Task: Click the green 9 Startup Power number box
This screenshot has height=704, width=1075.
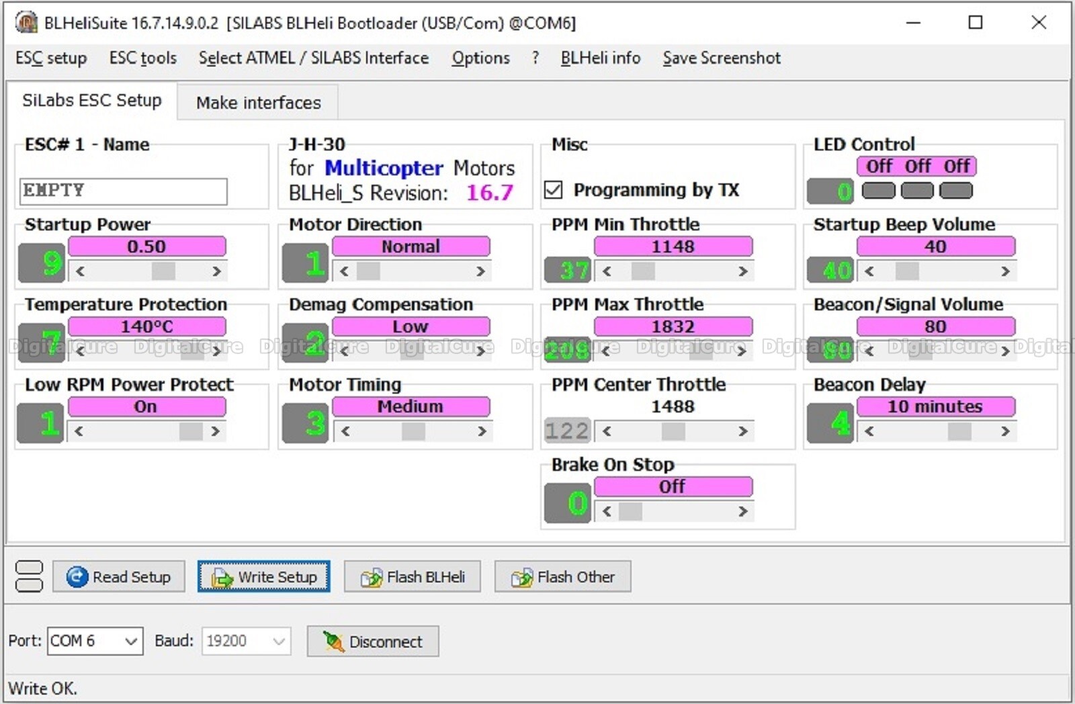Action: tap(42, 263)
